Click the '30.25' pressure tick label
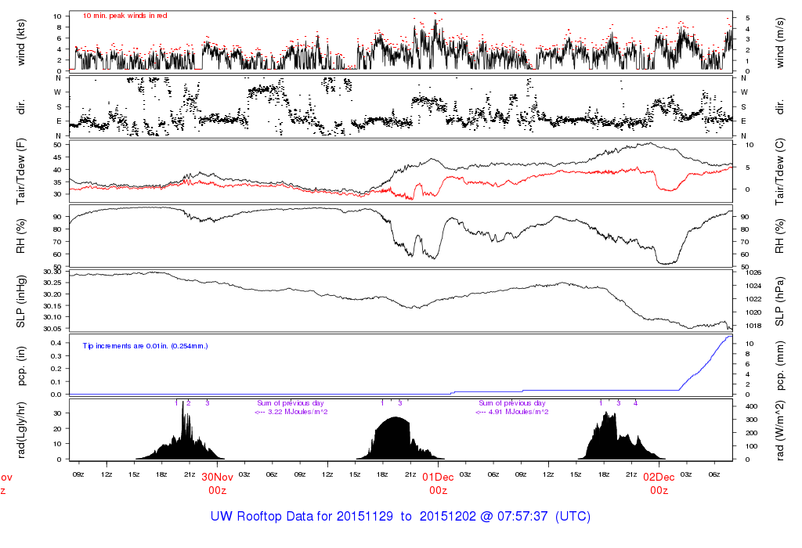 52,283
